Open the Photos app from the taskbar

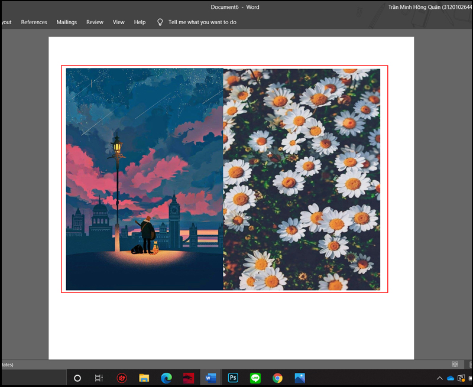300,378
